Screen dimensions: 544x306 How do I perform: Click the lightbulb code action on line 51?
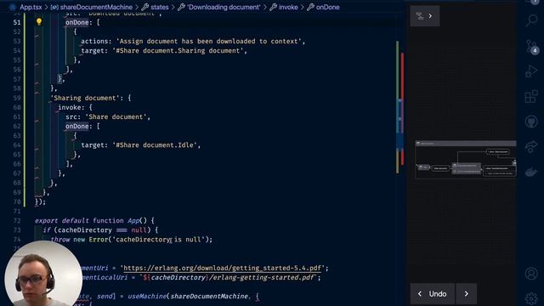click(39, 22)
